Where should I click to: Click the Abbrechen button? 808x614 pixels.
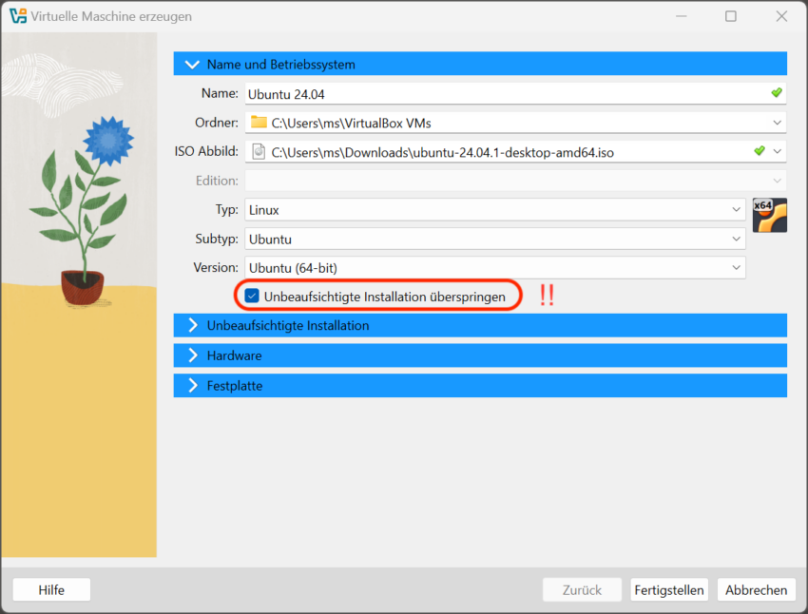pyautogui.click(x=756, y=589)
